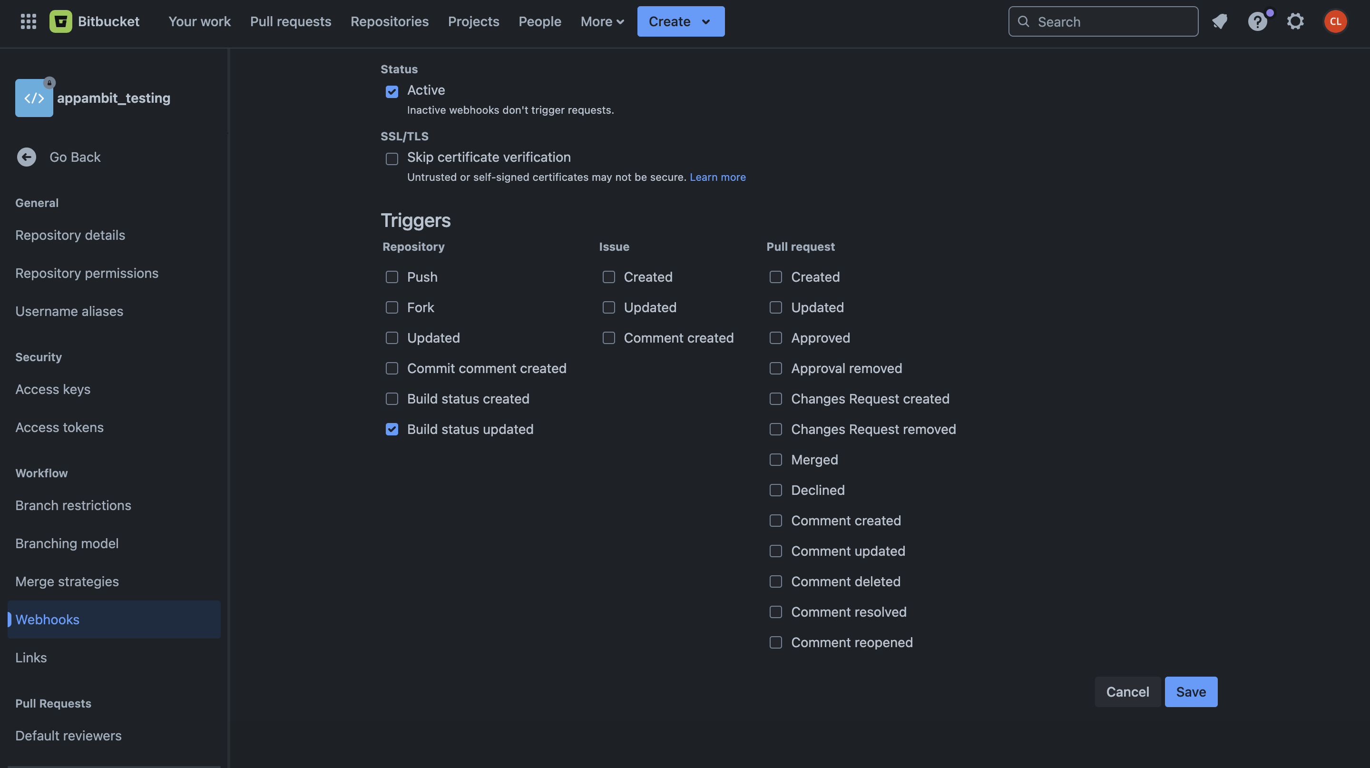Open the Help question mark icon
The width and height of the screenshot is (1370, 768).
tap(1257, 21)
